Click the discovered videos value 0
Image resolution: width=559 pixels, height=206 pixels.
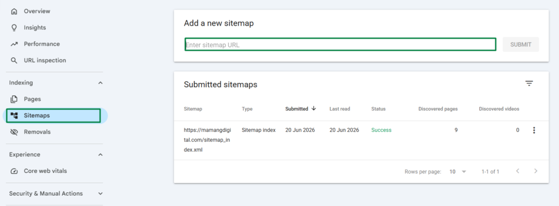(518, 130)
